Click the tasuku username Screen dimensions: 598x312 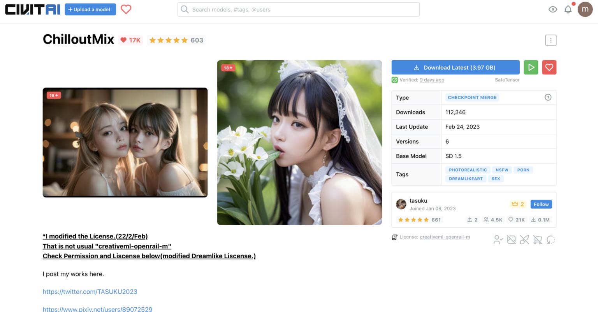click(x=418, y=201)
